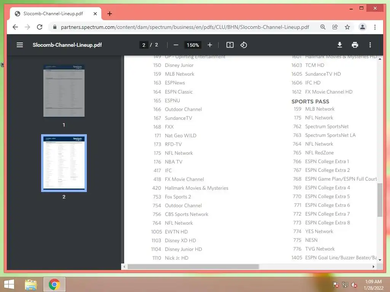The height and width of the screenshot is (292, 390).
Task: Open the Chrome three-dot menu
Action: (375, 27)
